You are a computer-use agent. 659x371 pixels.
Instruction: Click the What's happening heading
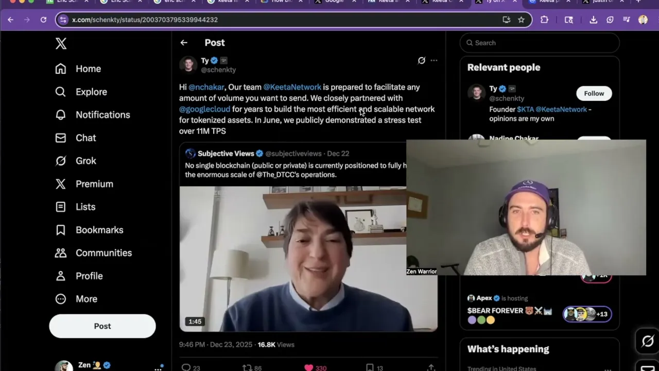click(x=508, y=349)
